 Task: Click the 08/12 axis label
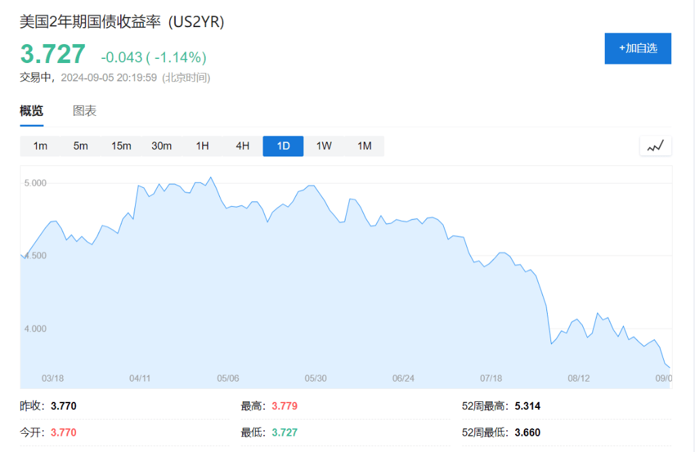tap(580, 379)
